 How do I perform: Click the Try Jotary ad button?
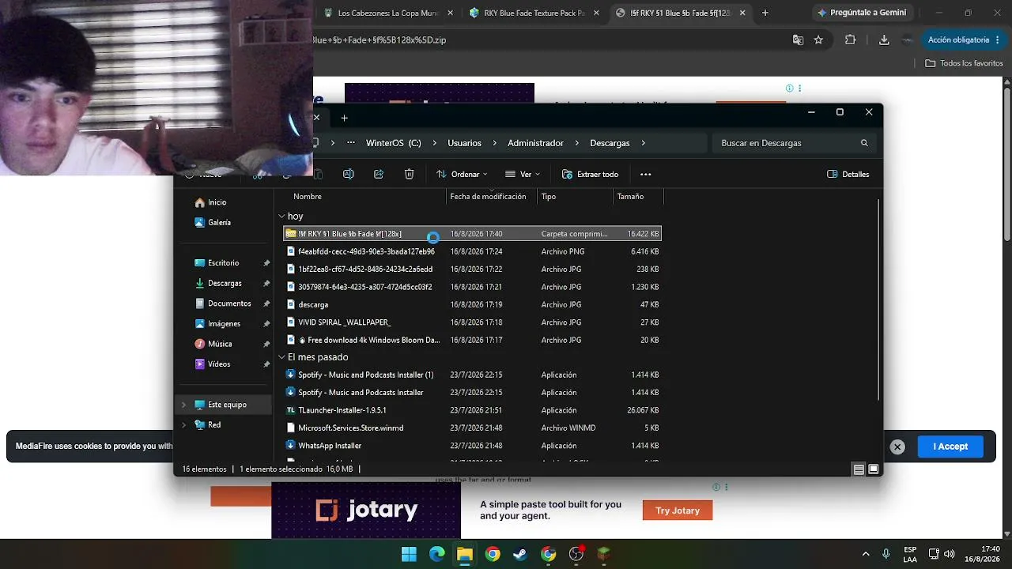tap(678, 511)
